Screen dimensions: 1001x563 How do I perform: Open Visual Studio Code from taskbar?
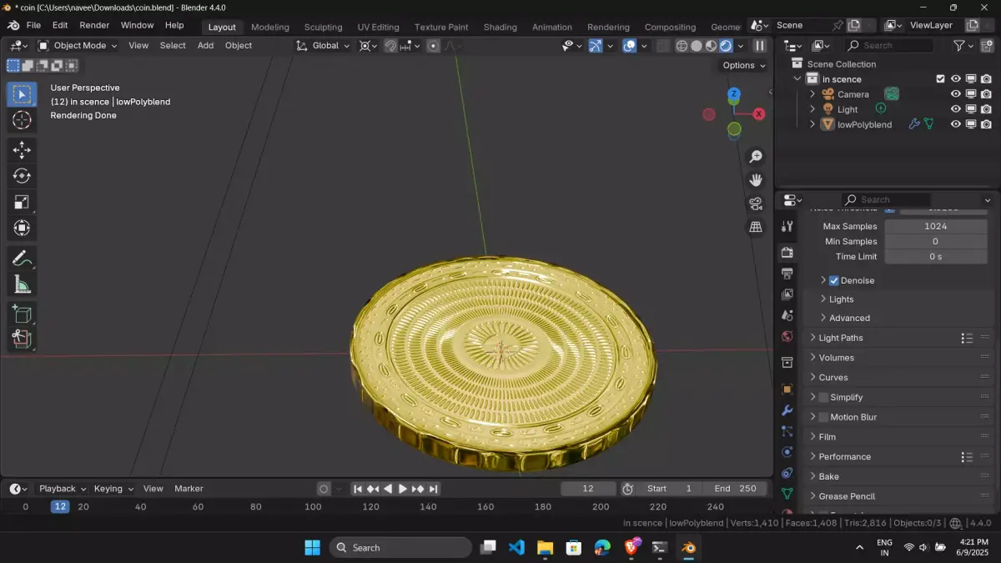pos(516,548)
